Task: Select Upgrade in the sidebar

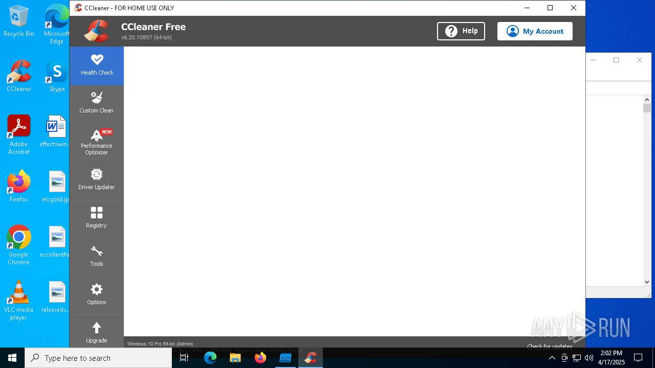Action: point(97,332)
